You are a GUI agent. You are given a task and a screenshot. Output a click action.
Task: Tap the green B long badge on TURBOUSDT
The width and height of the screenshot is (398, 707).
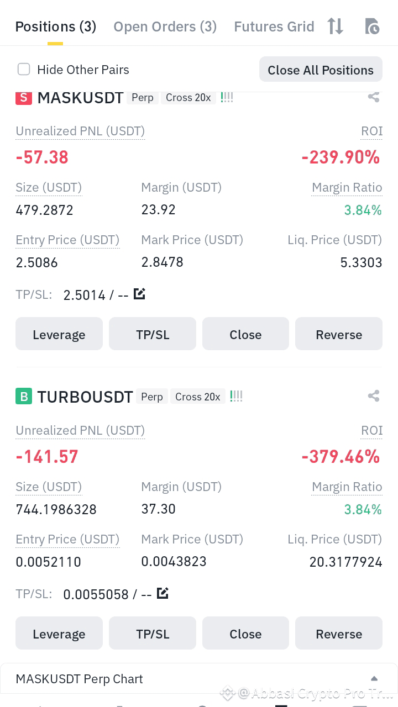tap(24, 397)
